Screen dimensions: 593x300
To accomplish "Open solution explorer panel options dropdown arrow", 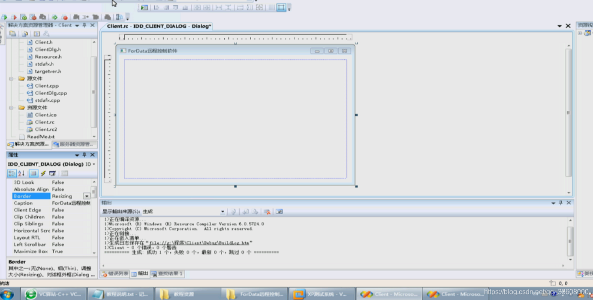I will [x=77, y=25].
